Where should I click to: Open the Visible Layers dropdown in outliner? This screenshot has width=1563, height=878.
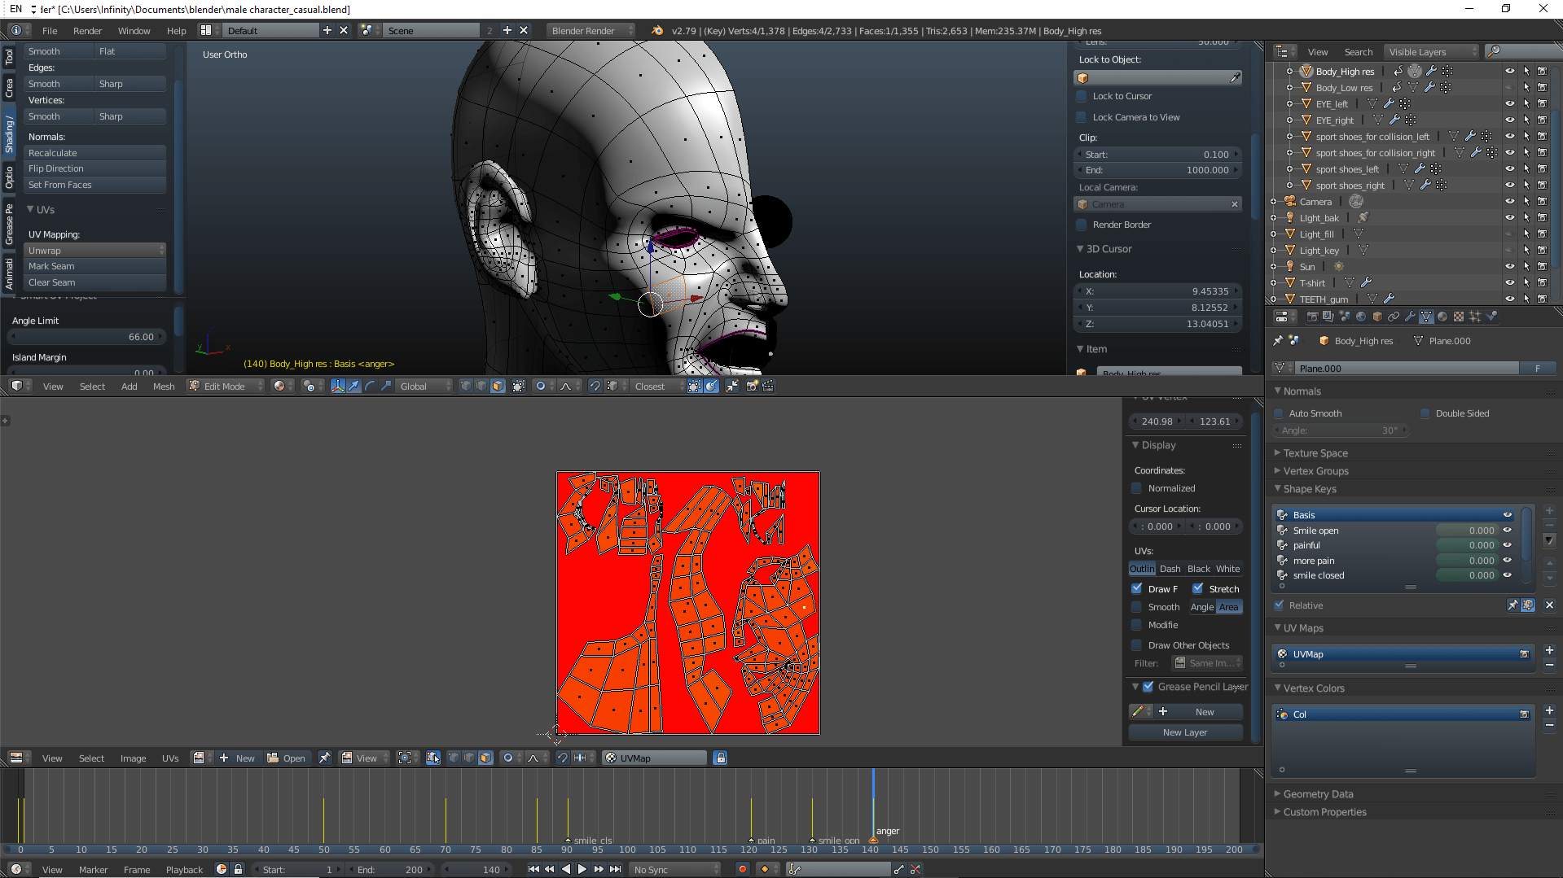coord(1432,51)
